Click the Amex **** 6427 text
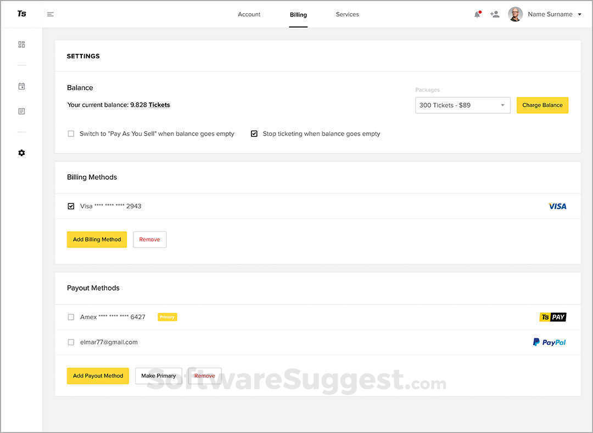Screen dimensions: 593x433 pos(113,317)
